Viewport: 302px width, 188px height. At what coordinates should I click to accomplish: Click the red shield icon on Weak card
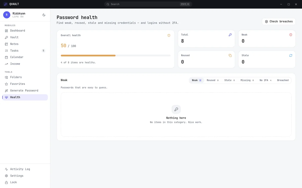pyautogui.click(x=291, y=35)
